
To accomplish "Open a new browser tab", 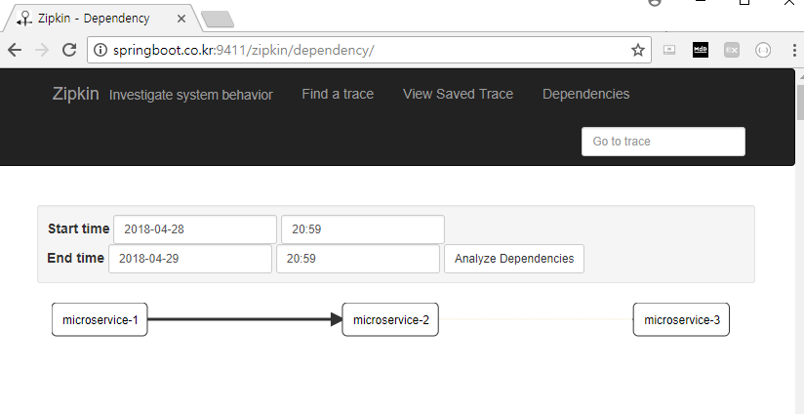I will pyautogui.click(x=218, y=20).
